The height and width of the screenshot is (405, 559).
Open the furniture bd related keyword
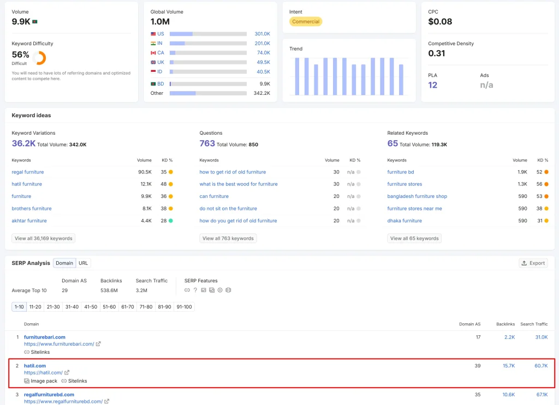(x=401, y=172)
